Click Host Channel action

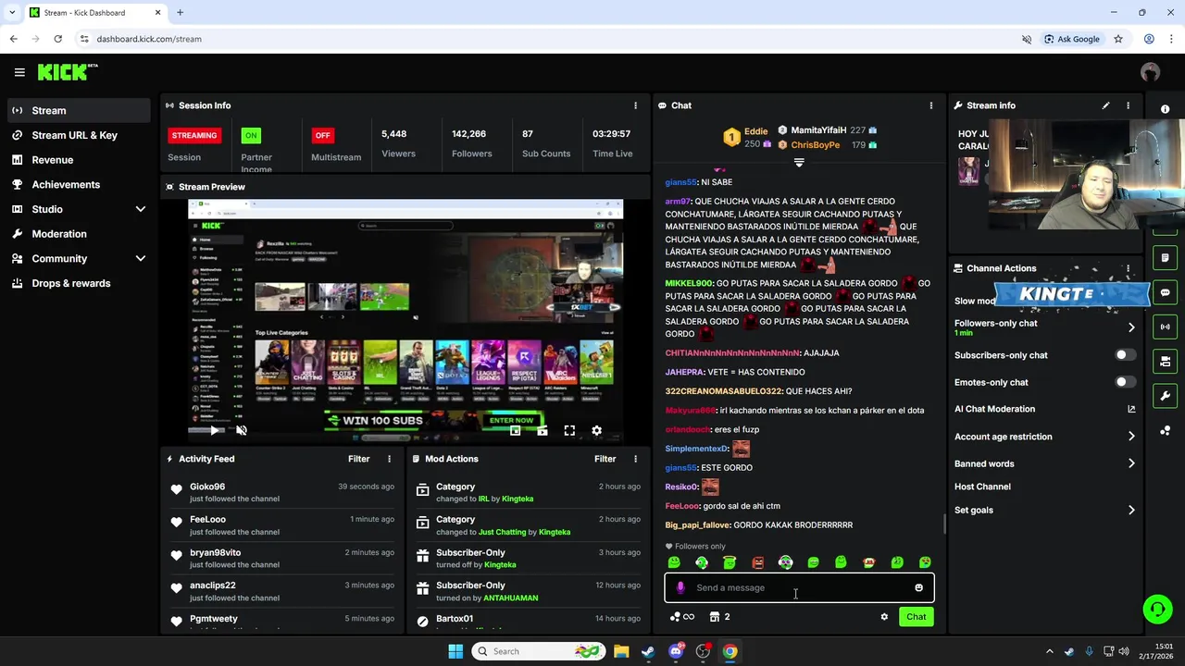pos(982,487)
